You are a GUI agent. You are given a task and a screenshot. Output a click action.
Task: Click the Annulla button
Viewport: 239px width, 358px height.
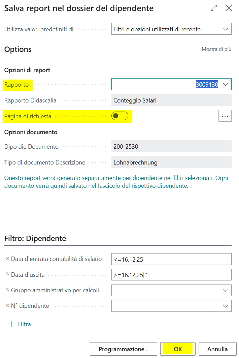(217, 349)
